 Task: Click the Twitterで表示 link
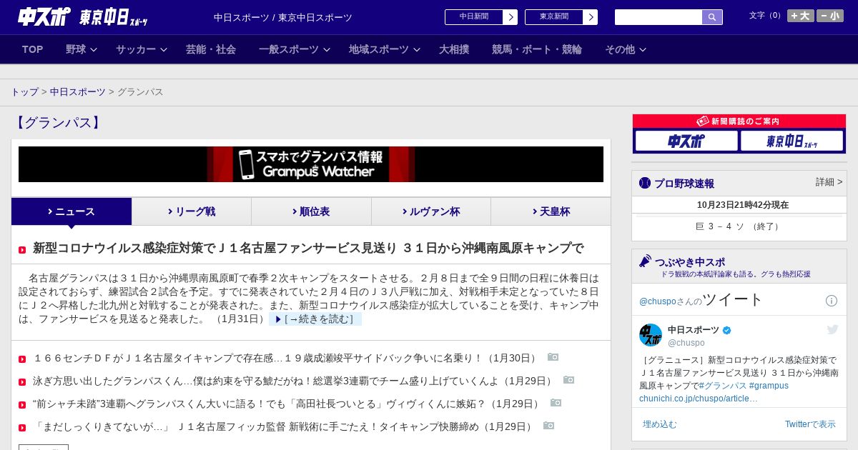(x=810, y=424)
